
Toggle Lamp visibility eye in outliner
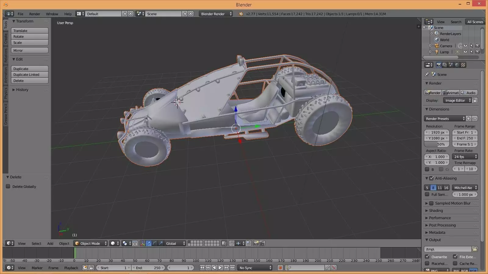(x=465, y=52)
